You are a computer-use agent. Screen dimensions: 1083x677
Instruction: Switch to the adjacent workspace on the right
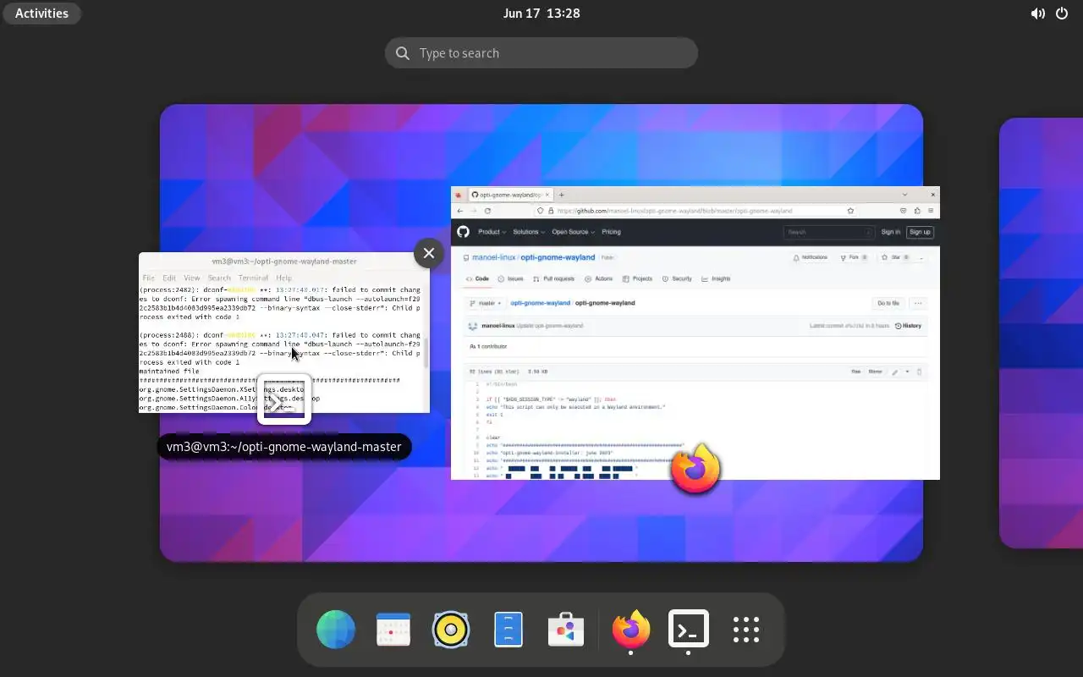click(x=1042, y=333)
